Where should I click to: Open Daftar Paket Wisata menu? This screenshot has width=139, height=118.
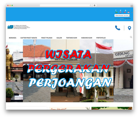pyautogui.click(x=29, y=38)
